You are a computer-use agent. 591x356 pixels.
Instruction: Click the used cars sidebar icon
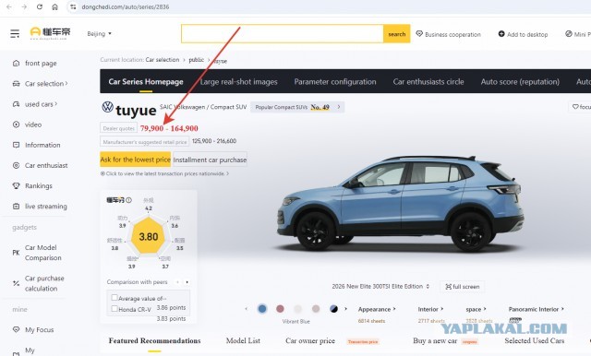pyautogui.click(x=17, y=104)
